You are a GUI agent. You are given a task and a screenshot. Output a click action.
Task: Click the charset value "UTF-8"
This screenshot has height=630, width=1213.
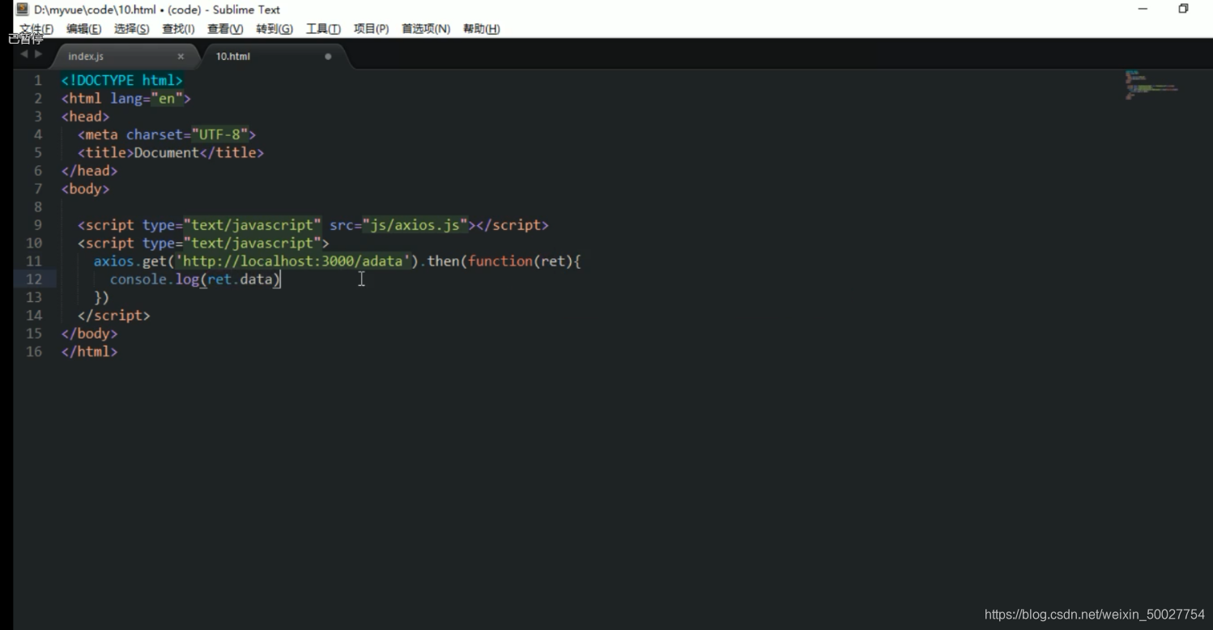(219, 134)
